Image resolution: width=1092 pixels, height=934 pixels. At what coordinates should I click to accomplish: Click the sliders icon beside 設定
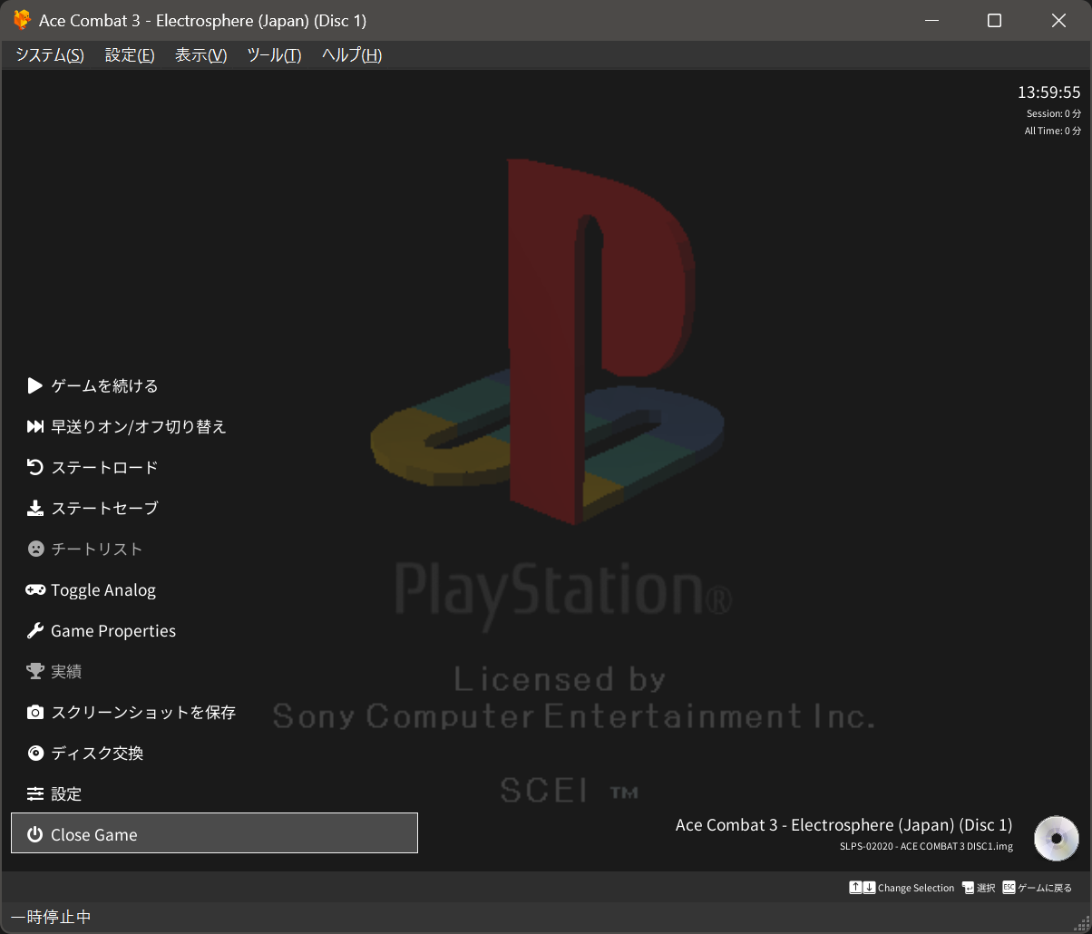pyautogui.click(x=35, y=794)
